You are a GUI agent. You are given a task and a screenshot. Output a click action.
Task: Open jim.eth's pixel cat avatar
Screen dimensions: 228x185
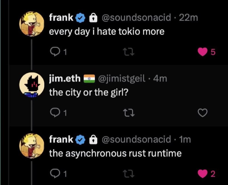click(32, 85)
